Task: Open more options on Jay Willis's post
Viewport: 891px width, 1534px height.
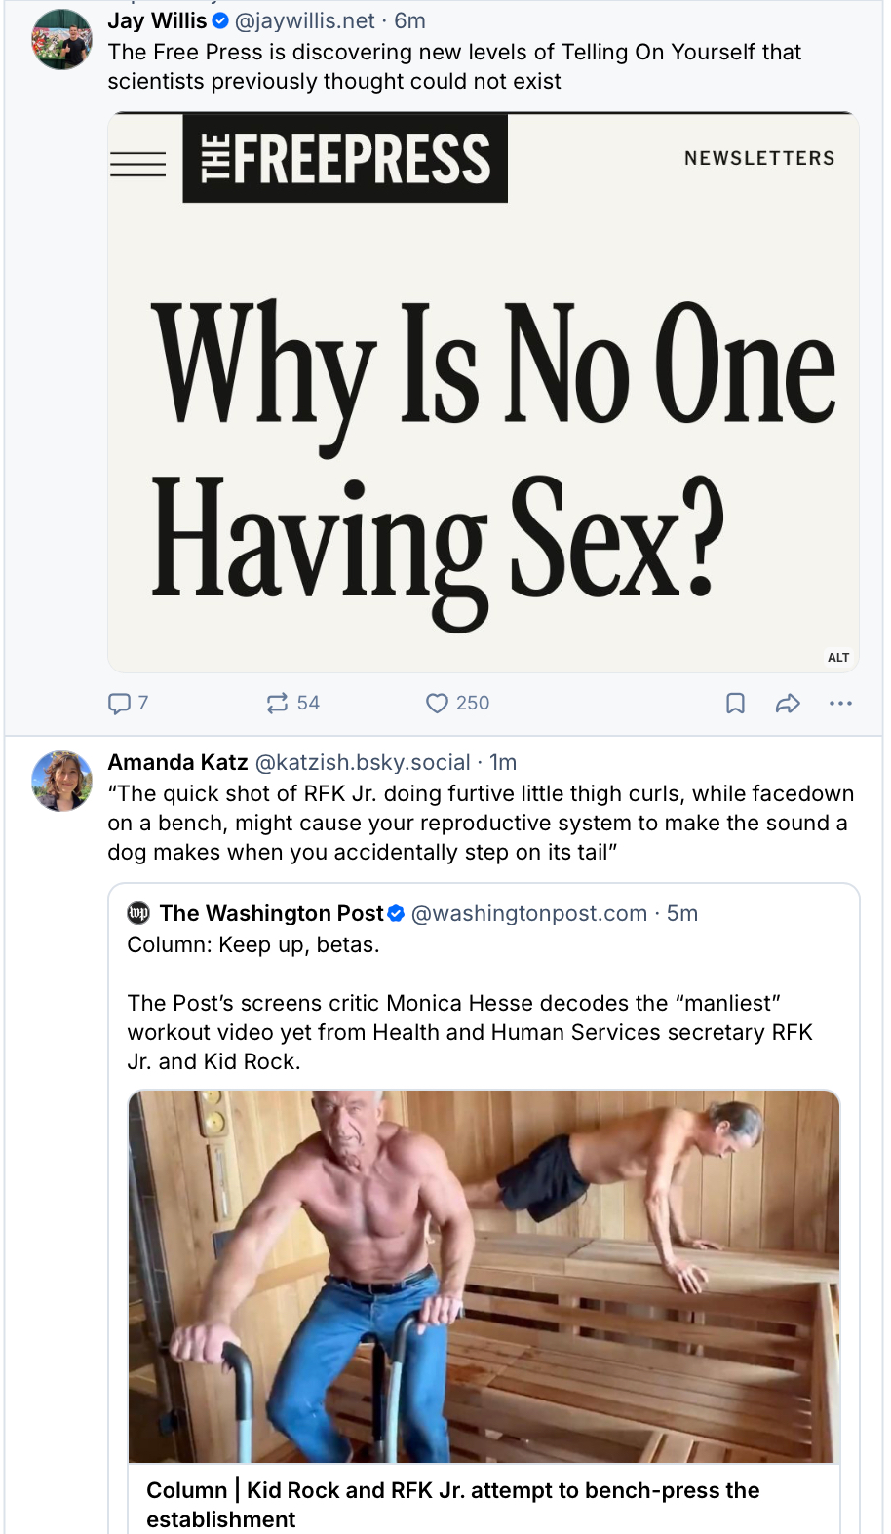Action: (x=840, y=703)
